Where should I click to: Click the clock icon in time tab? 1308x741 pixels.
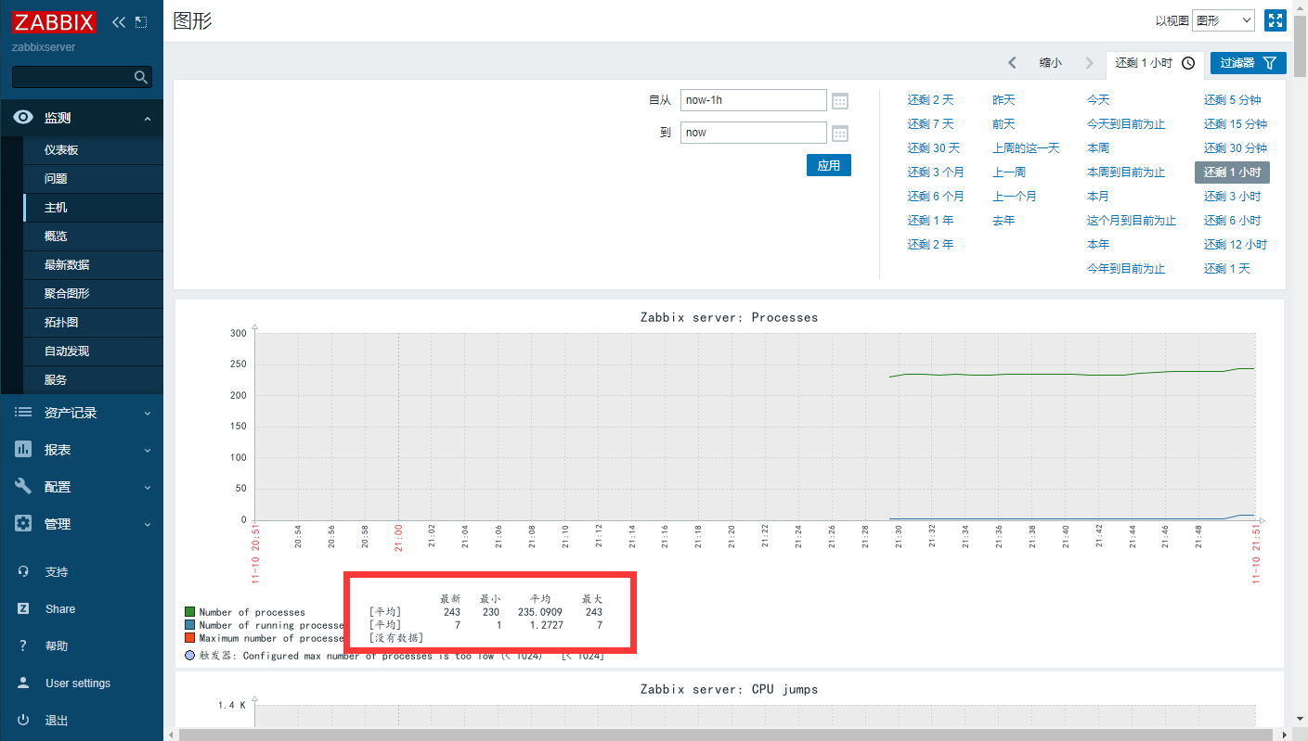tap(1188, 63)
